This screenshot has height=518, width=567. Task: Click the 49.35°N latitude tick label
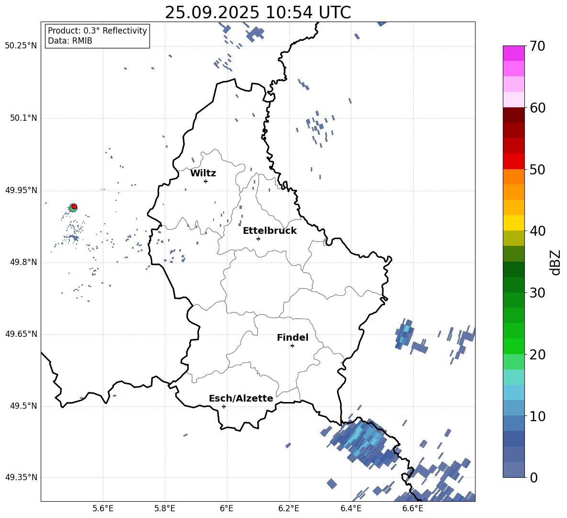(21, 477)
